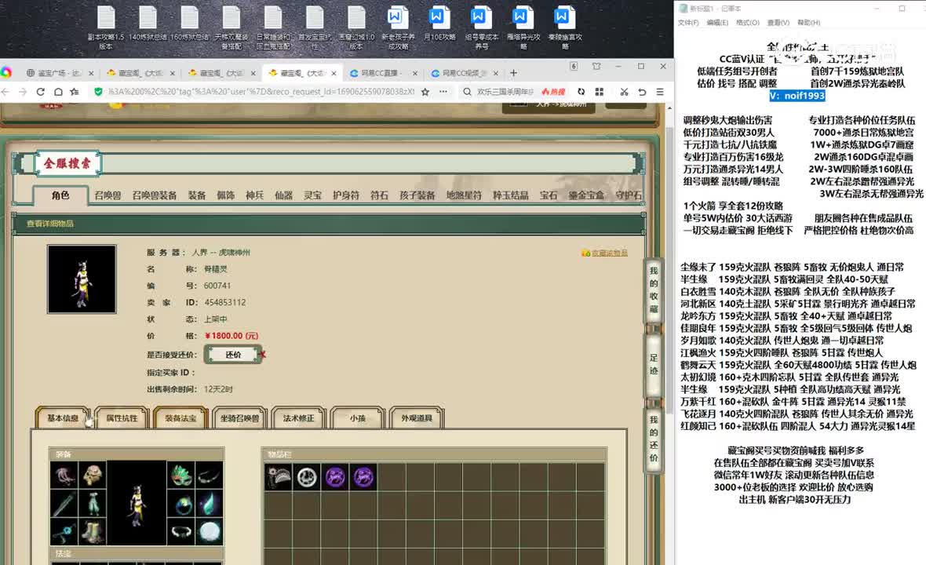Close the 网易CC视频 browser tab
This screenshot has height=565, width=926.
pos(495,73)
